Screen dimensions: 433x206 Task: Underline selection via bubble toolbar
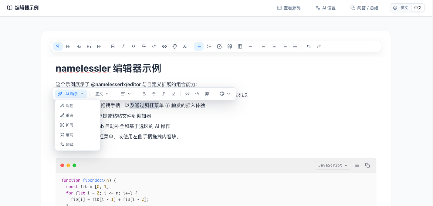tap(173, 94)
